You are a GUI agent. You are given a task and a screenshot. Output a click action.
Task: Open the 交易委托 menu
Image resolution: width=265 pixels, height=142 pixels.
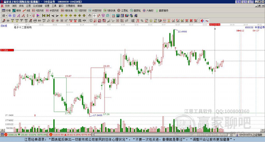coord(70,6)
